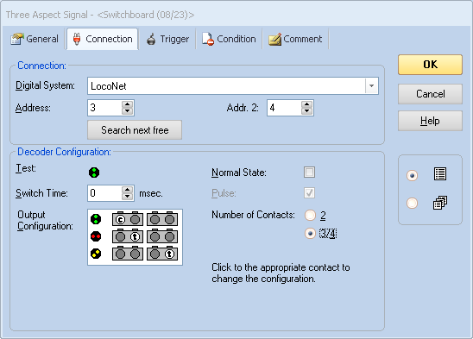Image resolution: width=473 pixels, height=339 pixels.
Task: Click the first contact in the red row
Action: pos(120,236)
